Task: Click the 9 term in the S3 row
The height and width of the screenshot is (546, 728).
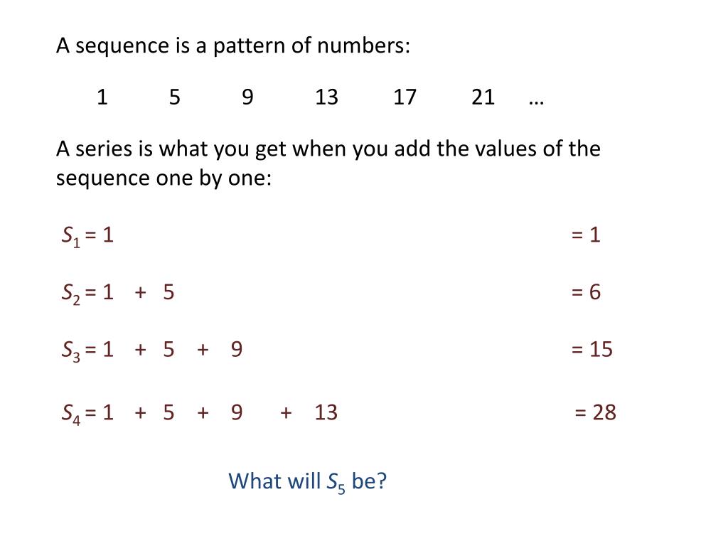Action: coord(237,350)
